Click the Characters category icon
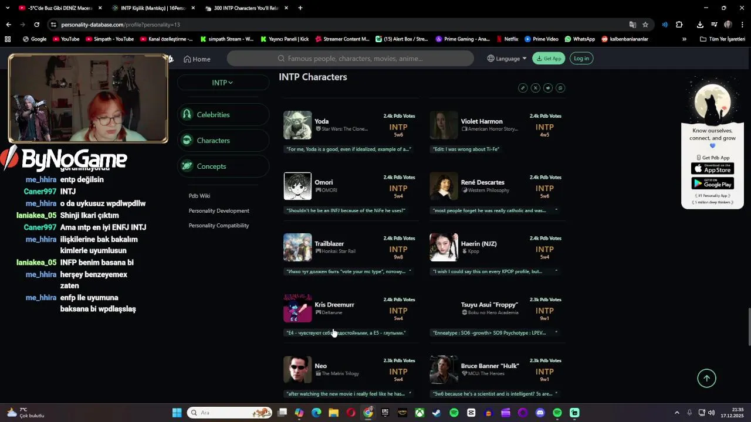Screen dimensions: 751x422 pos(187,141)
